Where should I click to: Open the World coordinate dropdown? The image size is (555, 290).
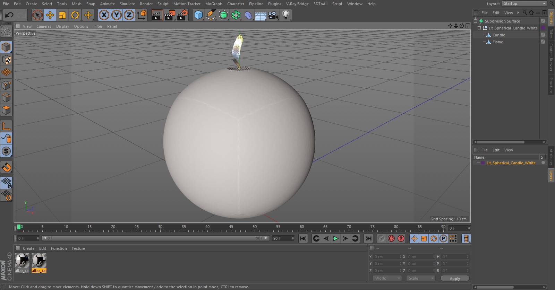pyautogui.click(x=387, y=278)
